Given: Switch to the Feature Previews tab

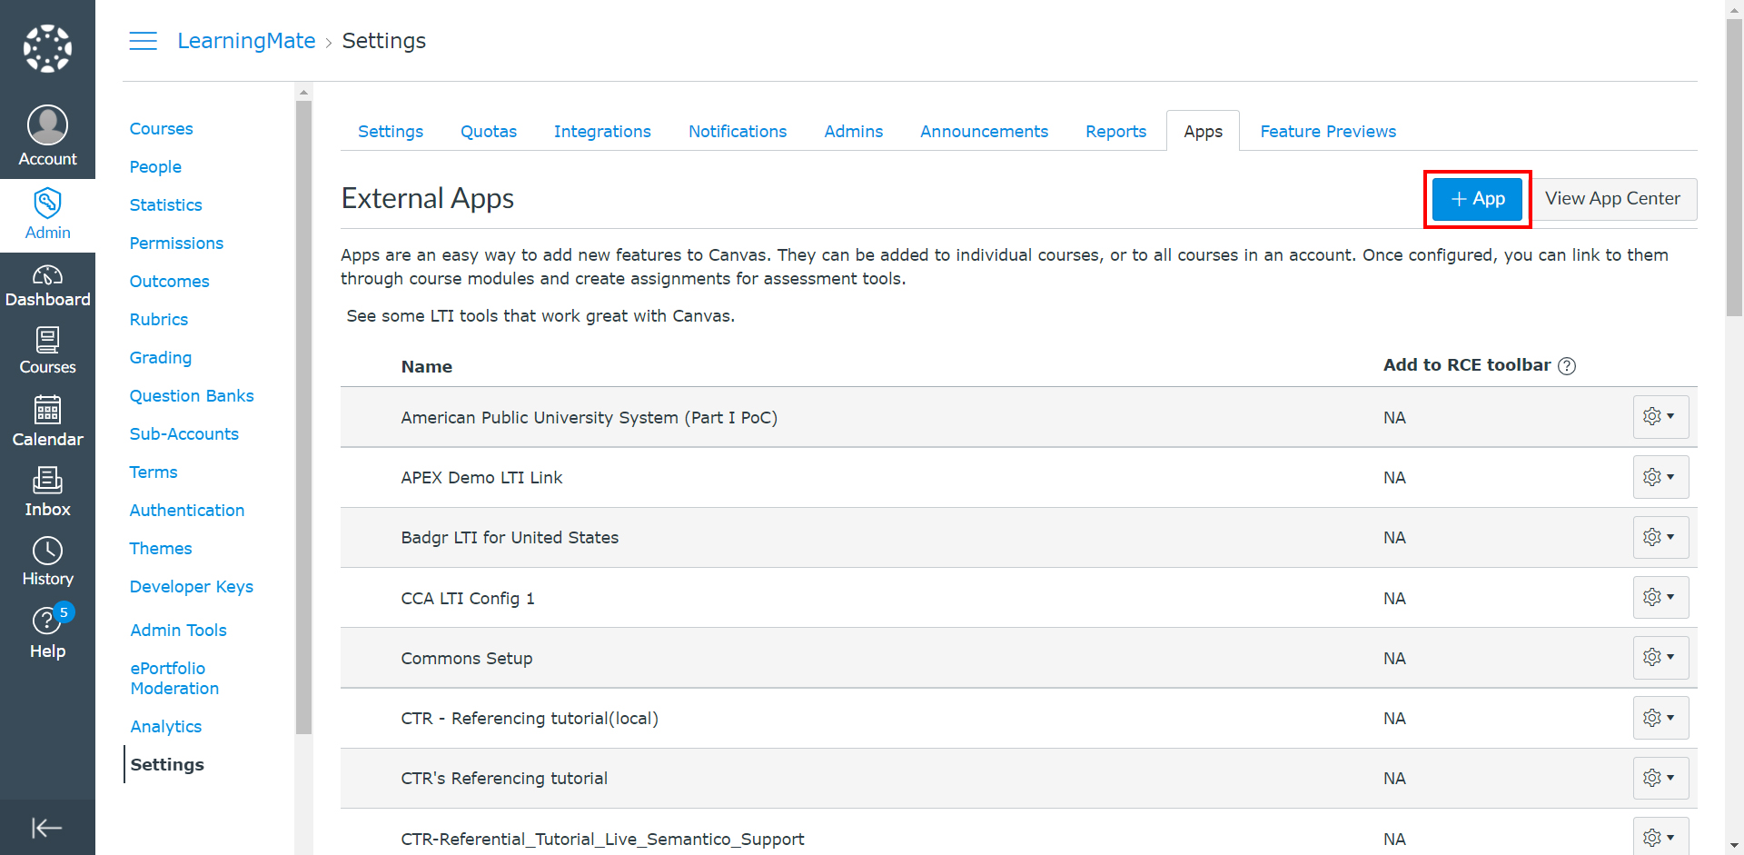Looking at the screenshot, I should (1328, 132).
